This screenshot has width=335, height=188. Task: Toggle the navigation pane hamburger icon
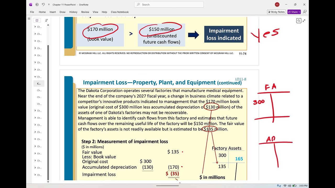[x=29, y=19]
